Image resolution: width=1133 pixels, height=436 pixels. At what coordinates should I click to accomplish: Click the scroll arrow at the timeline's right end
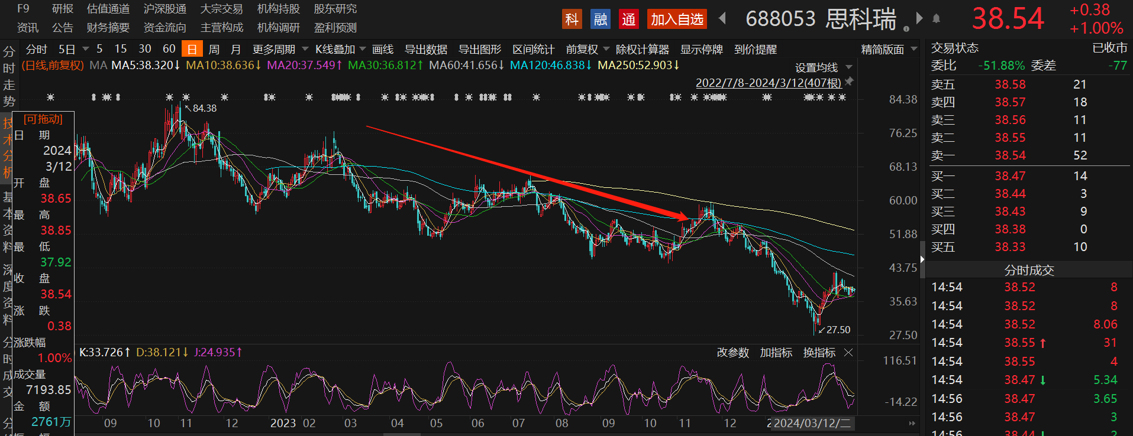point(912,424)
